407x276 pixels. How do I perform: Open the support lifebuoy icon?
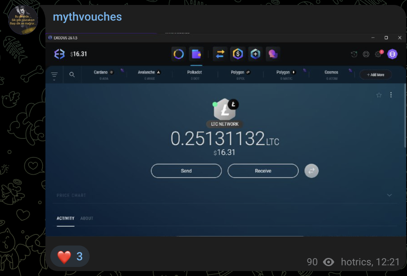coord(366,54)
